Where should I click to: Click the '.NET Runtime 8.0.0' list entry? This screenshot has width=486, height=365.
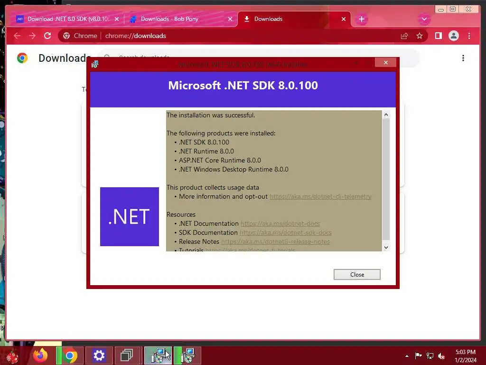pyautogui.click(x=206, y=151)
